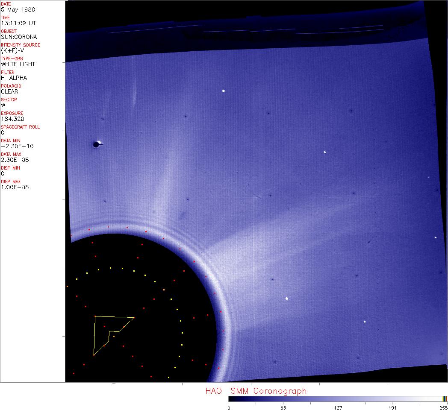Screen dimensions: 448x410
Task: Select the SUN:CORONA object value
Action: pyautogui.click(x=19, y=37)
